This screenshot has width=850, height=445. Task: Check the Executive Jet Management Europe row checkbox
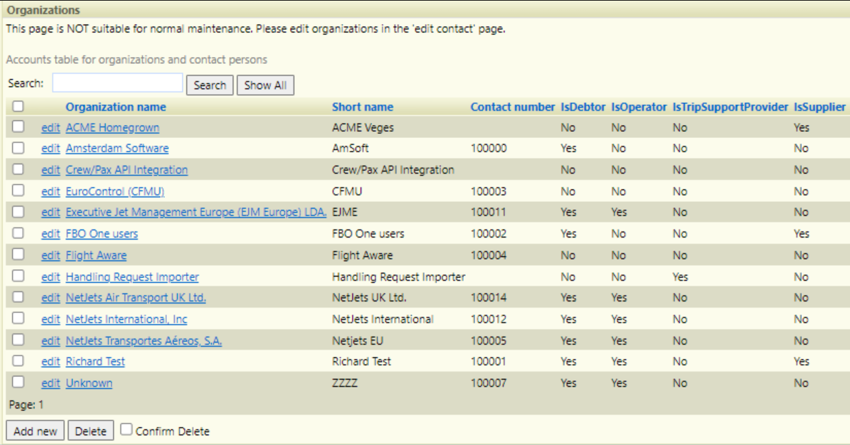(18, 212)
